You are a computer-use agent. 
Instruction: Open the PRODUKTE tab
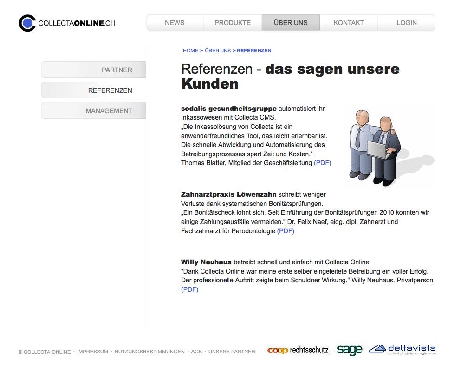233,23
